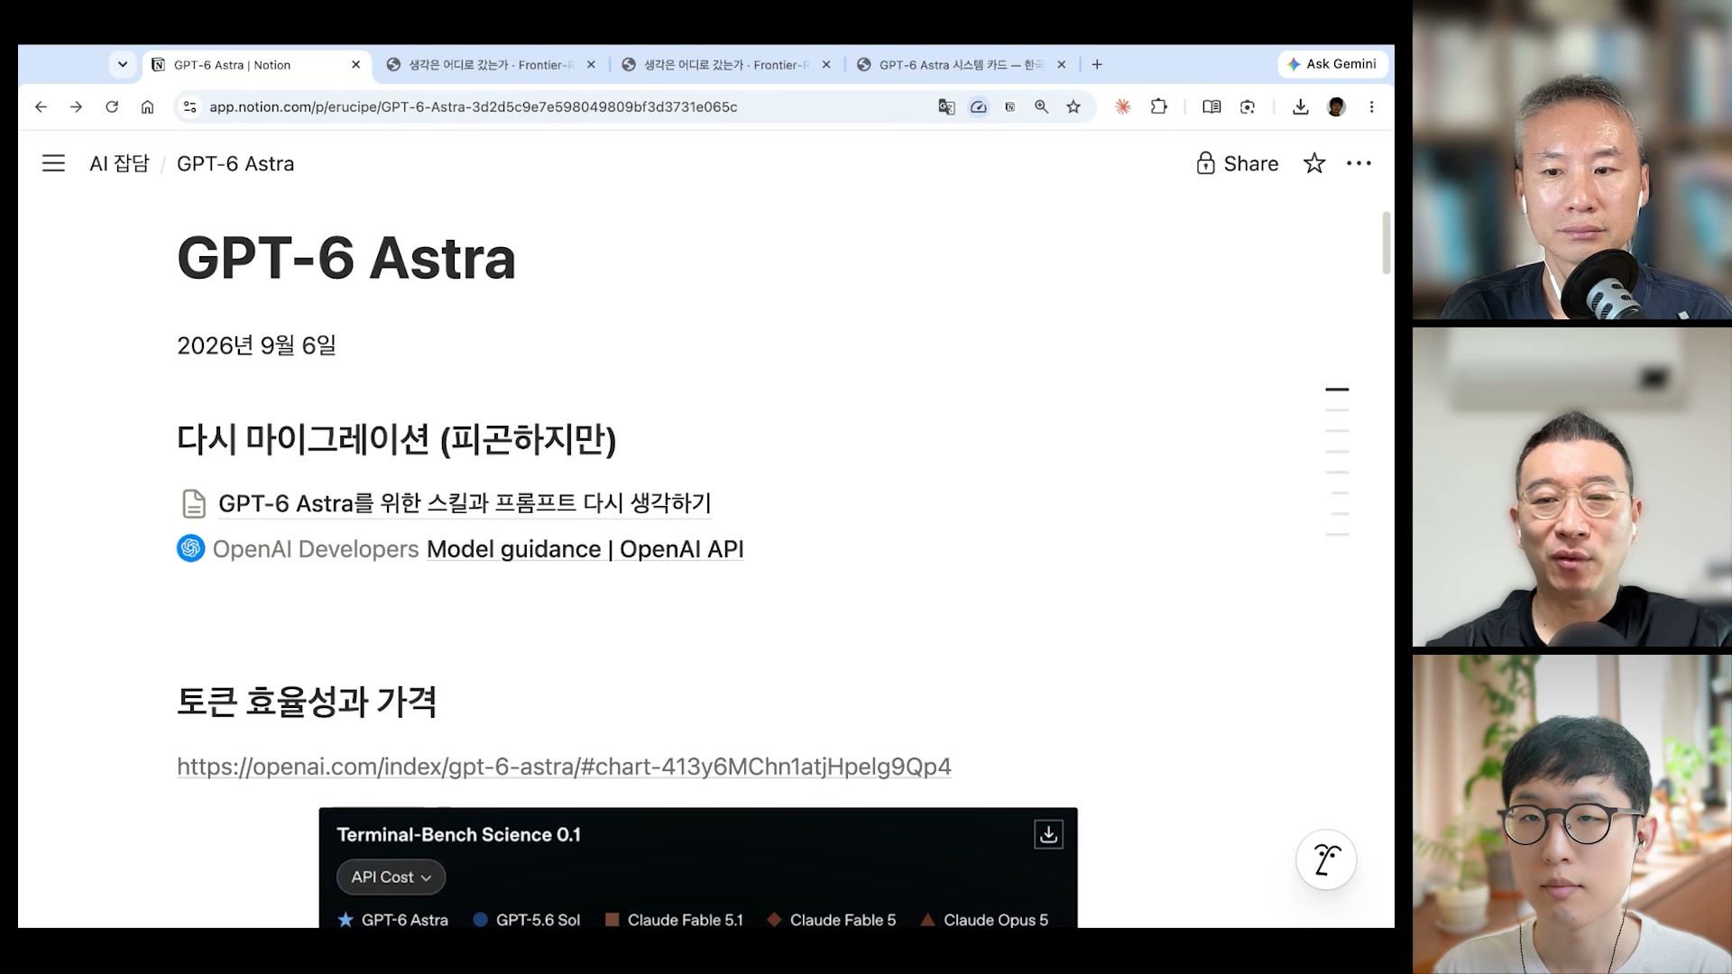This screenshot has width=1732, height=974.
Task: Open the GPT-6 Astra breadcrumb
Action: pyautogui.click(x=235, y=163)
